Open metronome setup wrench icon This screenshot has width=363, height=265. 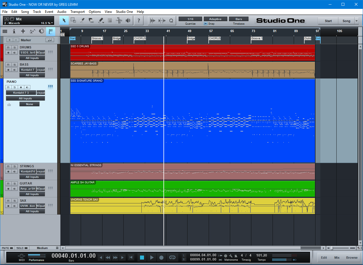230,256
